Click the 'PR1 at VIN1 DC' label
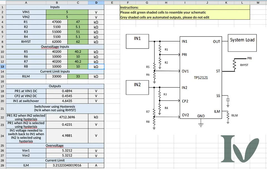267x169 pixels. point(26,91)
